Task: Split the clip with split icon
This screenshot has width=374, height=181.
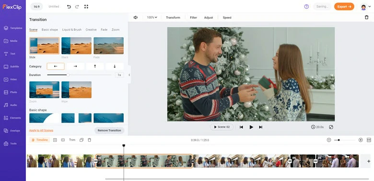Action: tap(63, 140)
